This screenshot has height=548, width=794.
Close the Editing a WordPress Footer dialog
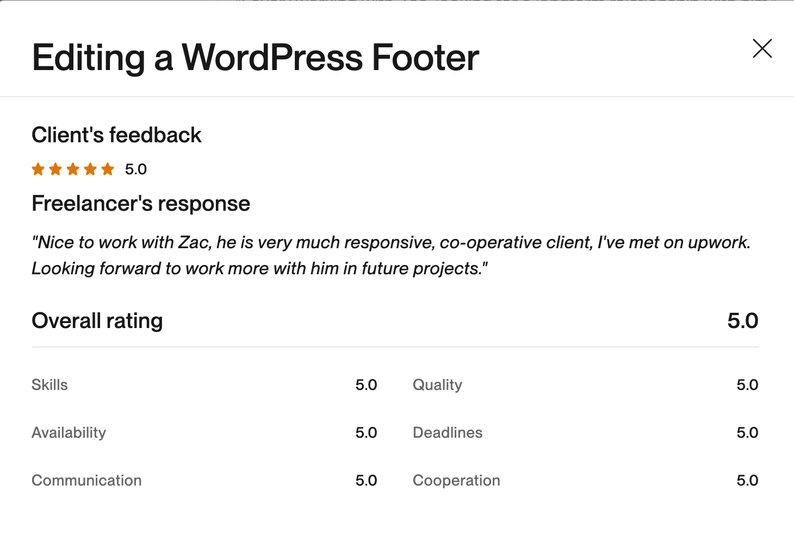pos(762,48)
